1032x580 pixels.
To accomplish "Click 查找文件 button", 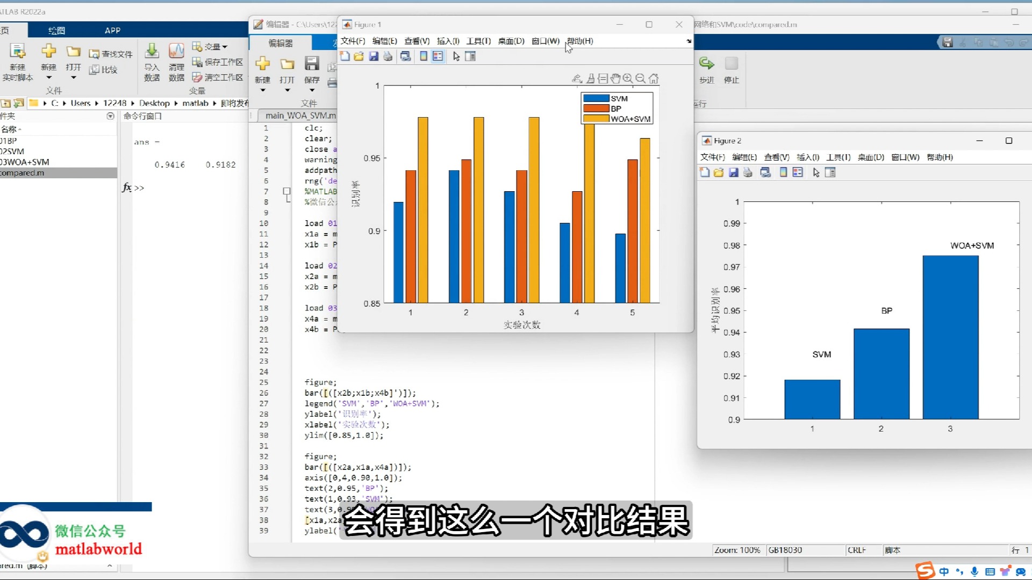I will click(x=111, y=54).
